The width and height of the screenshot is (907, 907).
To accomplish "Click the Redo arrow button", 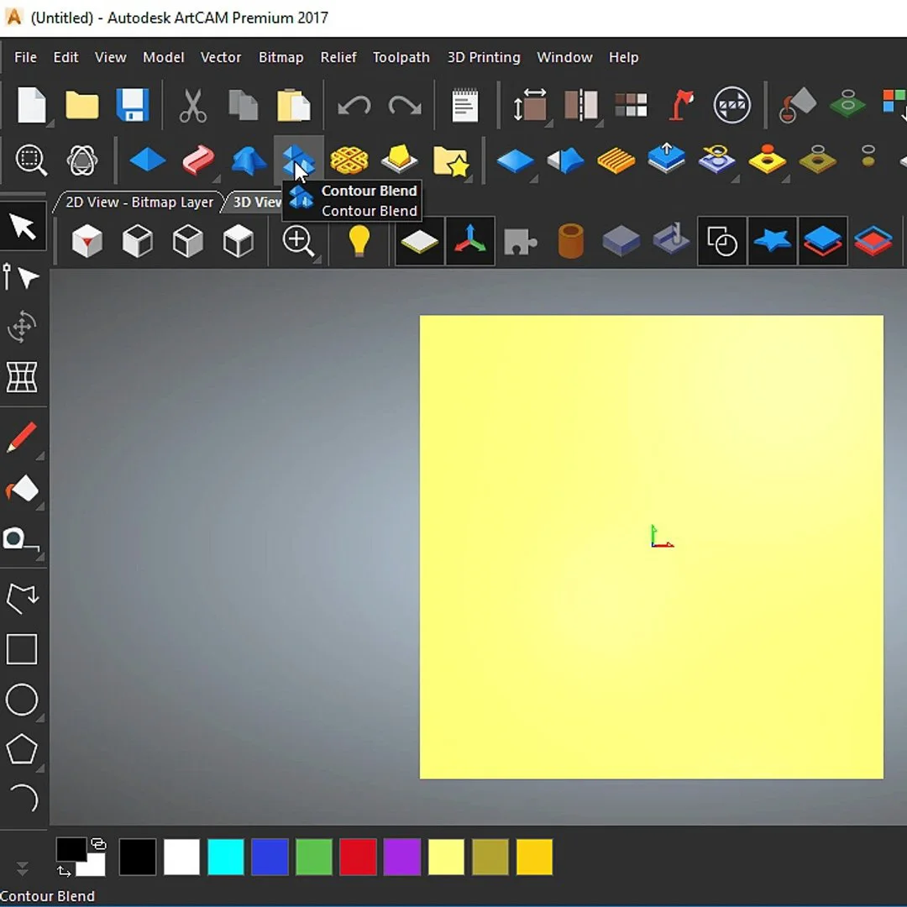I will coord(404,106).
